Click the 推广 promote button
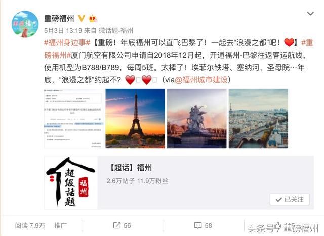This screenshot has height=236, width=324. pyautogui.click(x=60, y=225)
